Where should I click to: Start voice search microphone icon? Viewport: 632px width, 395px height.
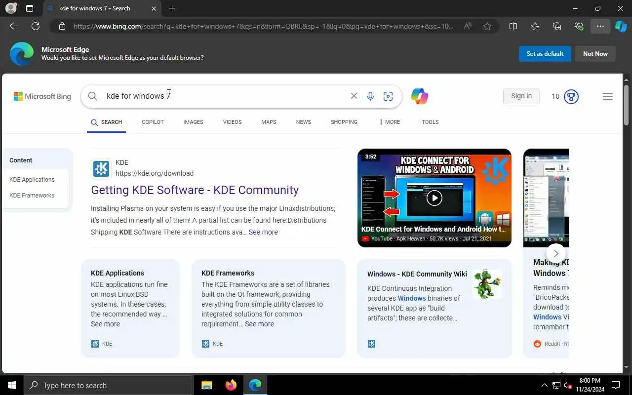click(x=370, y=96)
